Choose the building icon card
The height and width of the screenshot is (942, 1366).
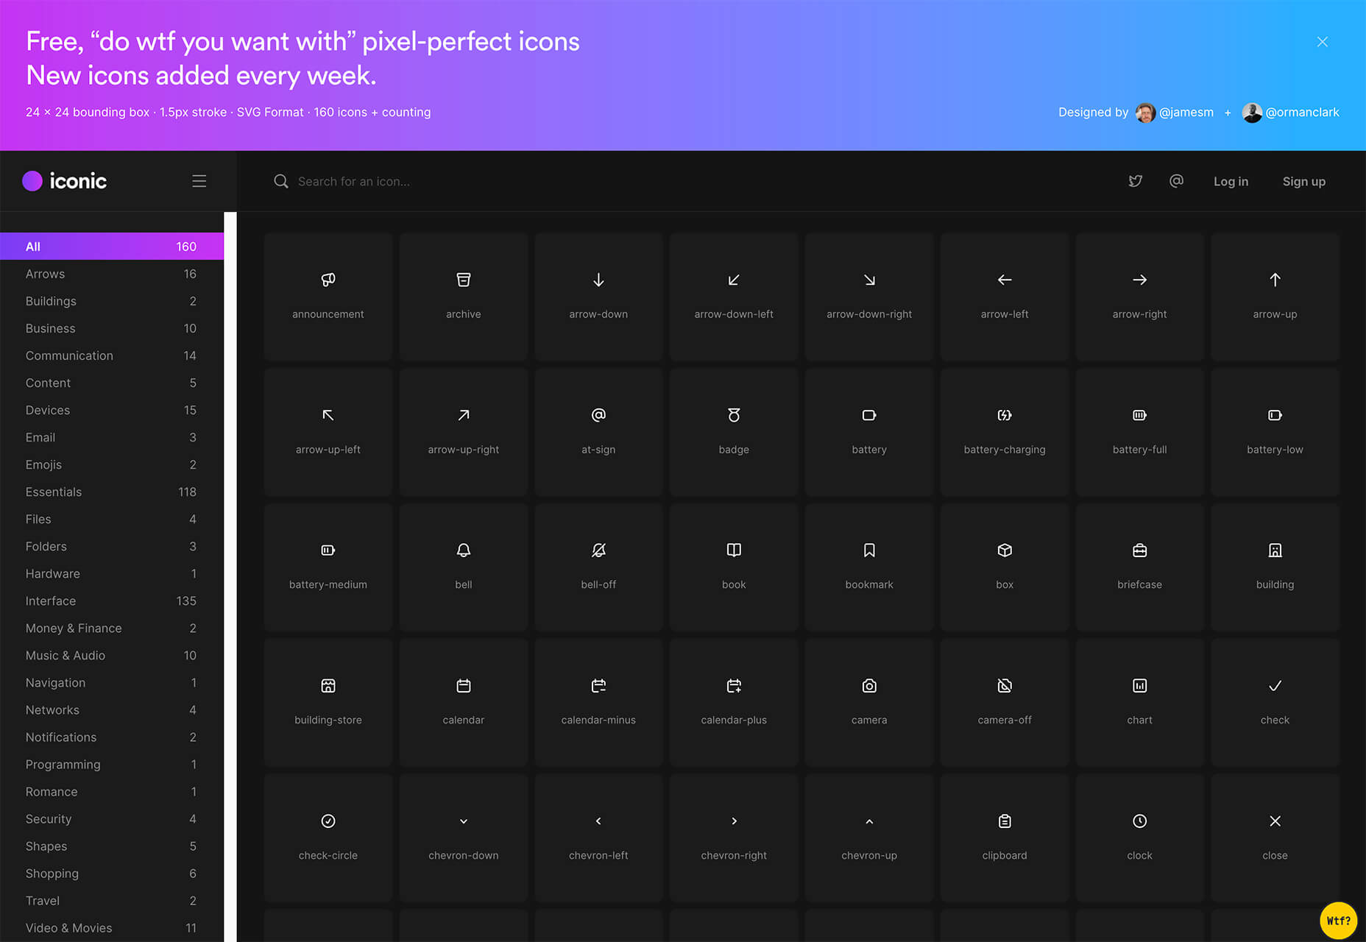click(x=1275, y=567)
